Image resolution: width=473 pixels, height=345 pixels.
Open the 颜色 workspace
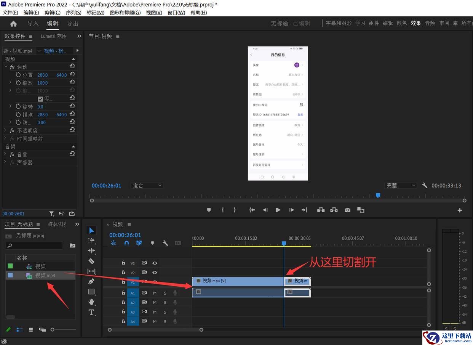402,23
